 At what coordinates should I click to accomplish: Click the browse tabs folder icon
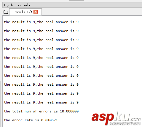pyautogui.click(x=6, y=12)
